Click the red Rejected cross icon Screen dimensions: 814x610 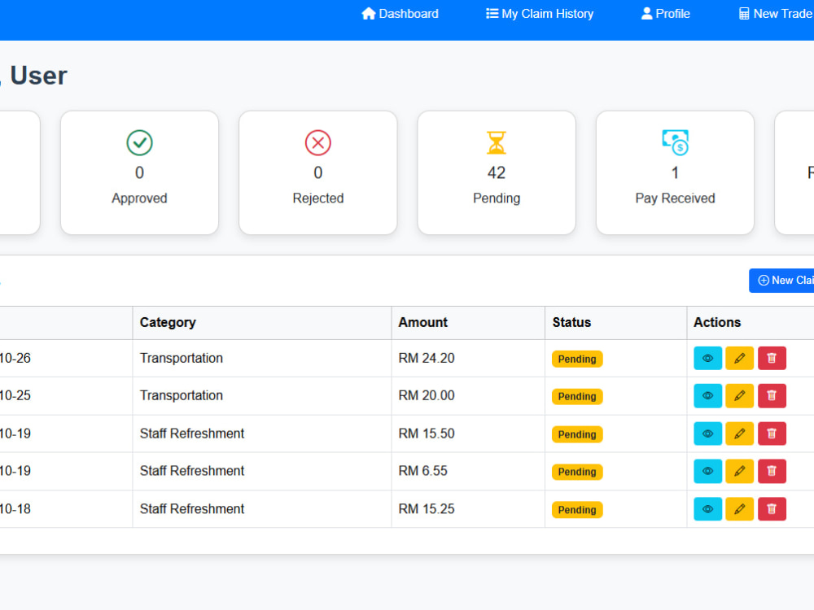click(318, 142)
